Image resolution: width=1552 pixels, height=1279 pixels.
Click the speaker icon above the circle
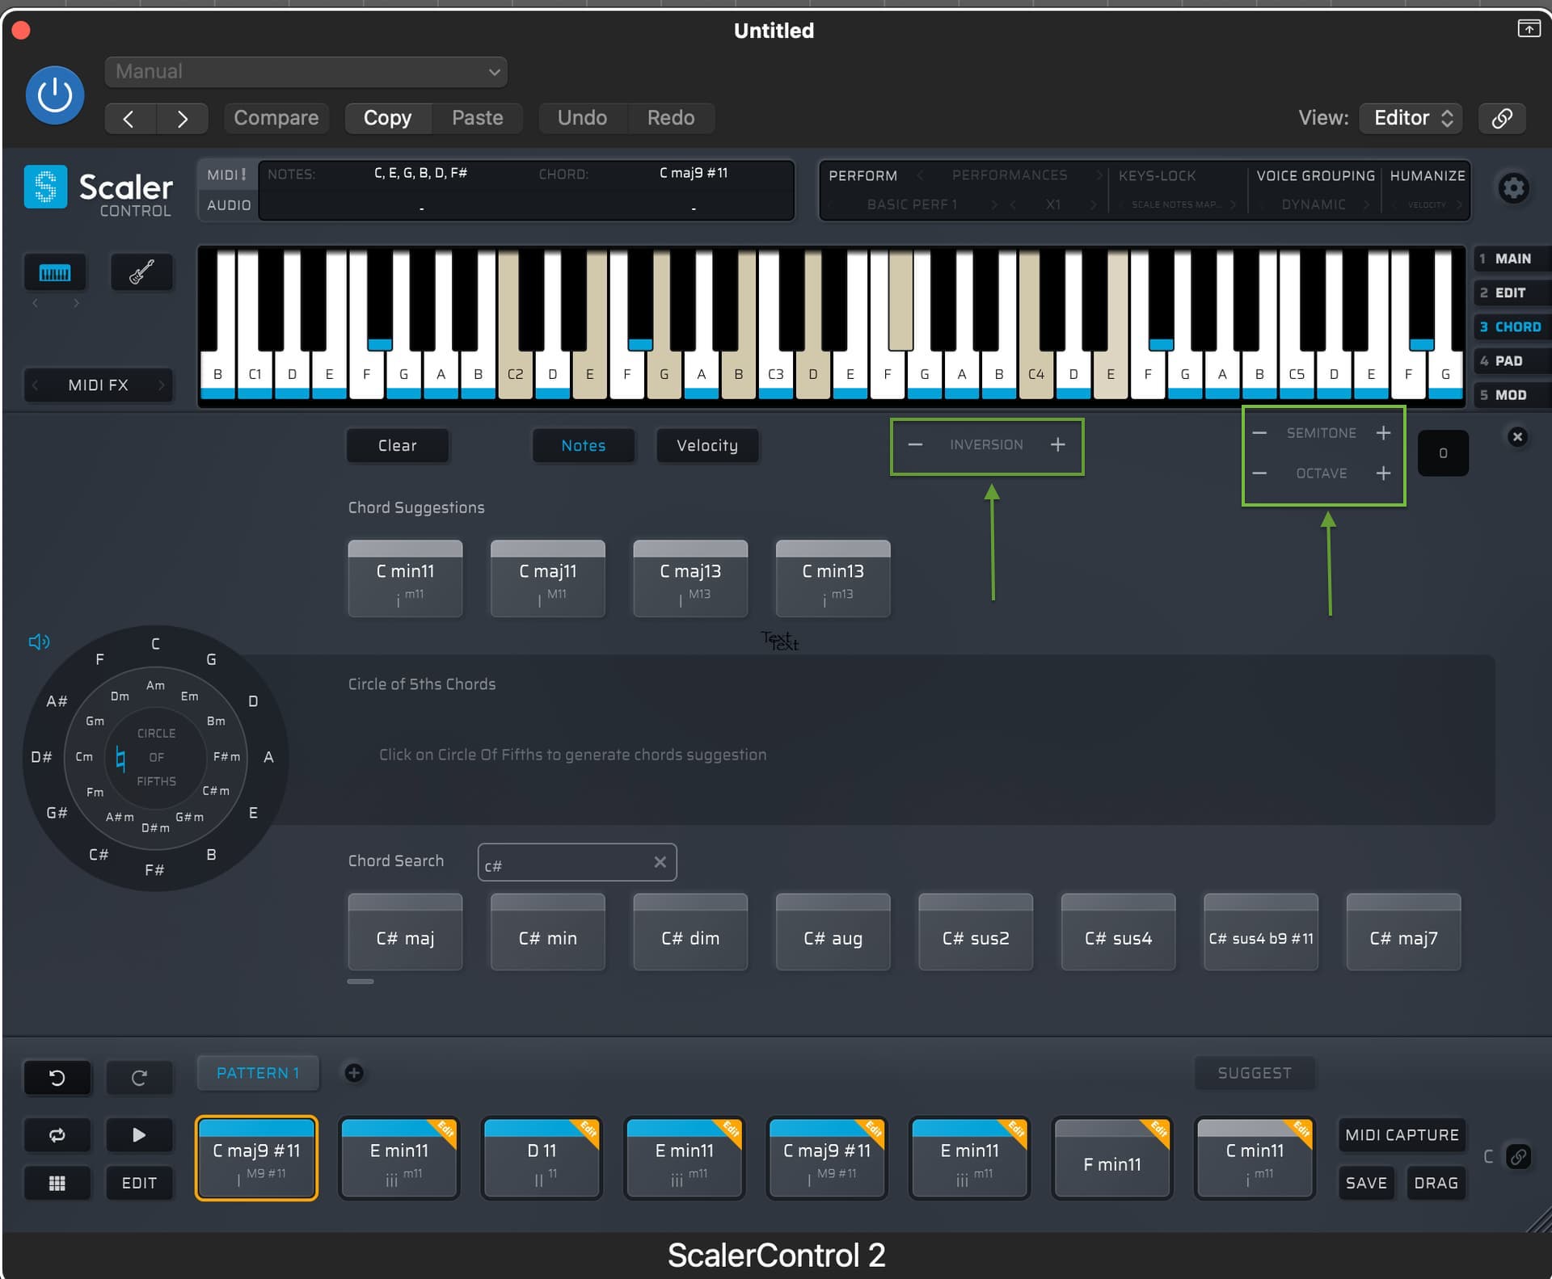tap(39, 642)
